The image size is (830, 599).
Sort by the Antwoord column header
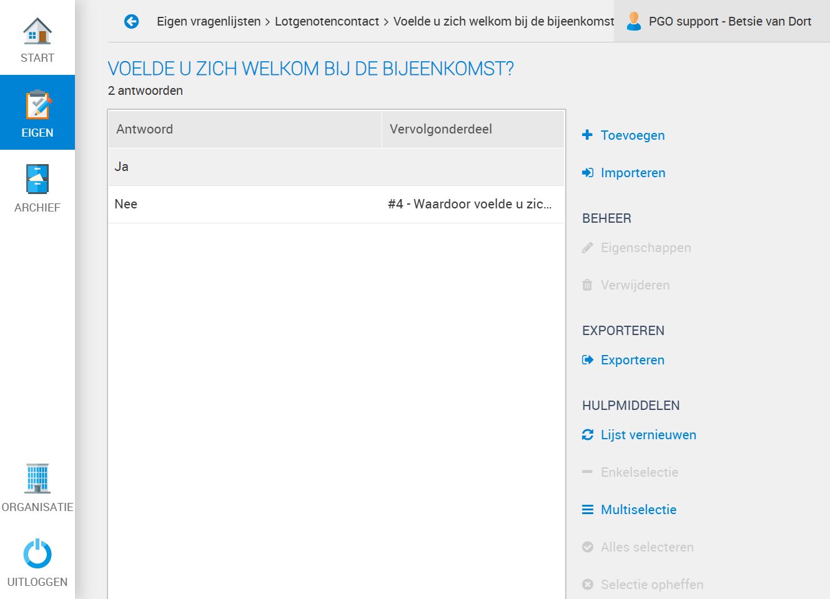[x=245, y=129]
